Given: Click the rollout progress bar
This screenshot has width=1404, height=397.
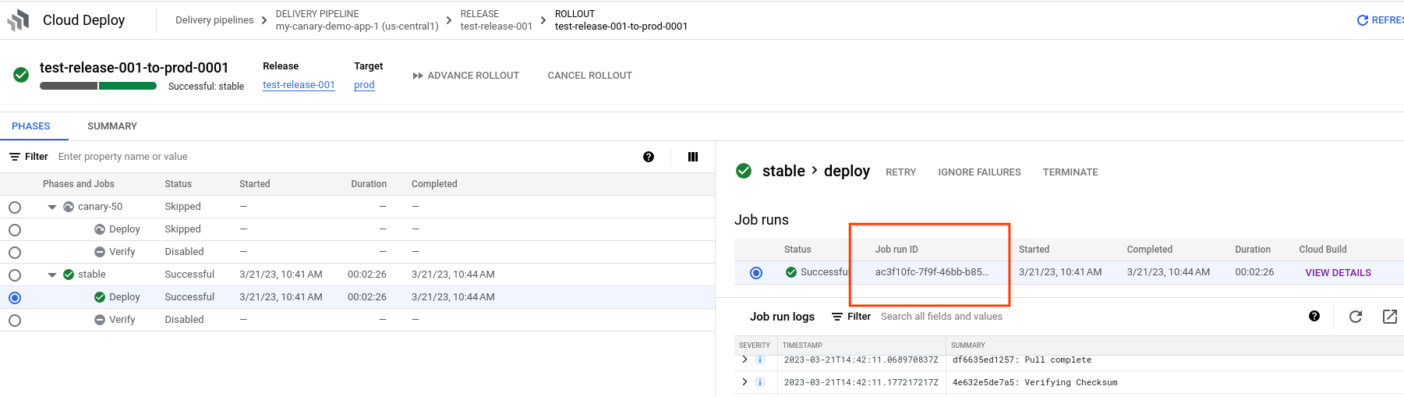Looking at the screenshot, I should click(x=98, y=86).
